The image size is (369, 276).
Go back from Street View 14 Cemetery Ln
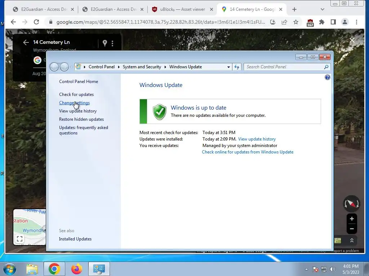click(x=26, y=42)
